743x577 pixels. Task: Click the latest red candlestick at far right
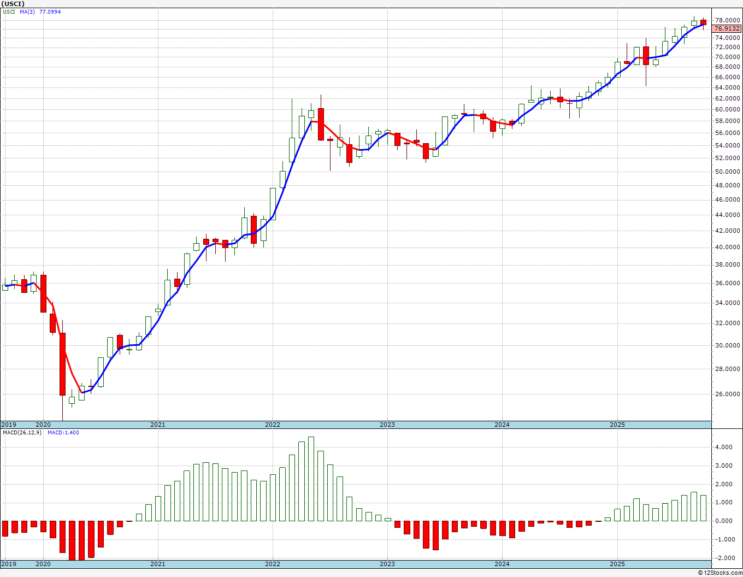pyautogui.click(x=703, y=22)
